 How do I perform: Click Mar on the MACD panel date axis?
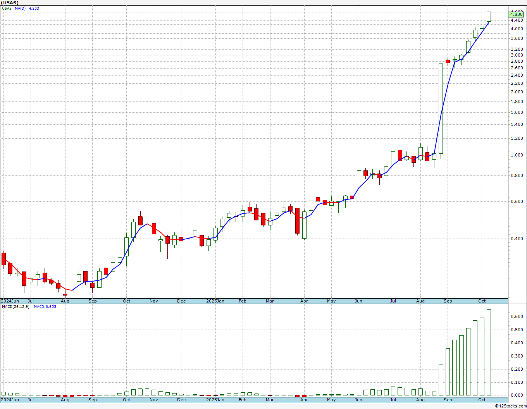270,399
